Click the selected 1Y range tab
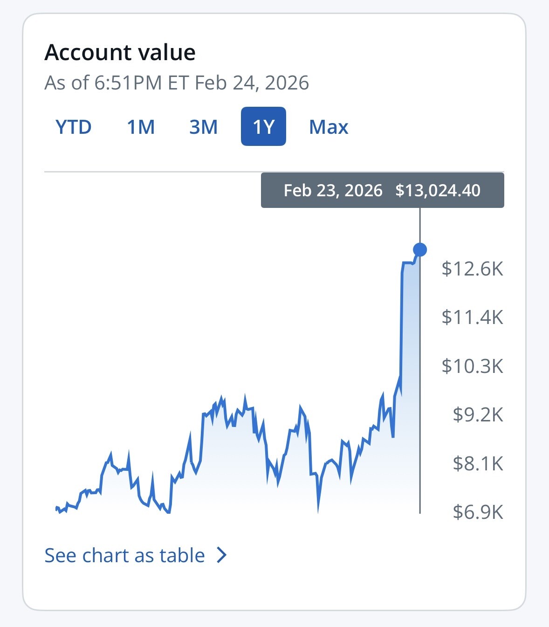Screen dimensions: 549x627 click(x=263, y=127)
